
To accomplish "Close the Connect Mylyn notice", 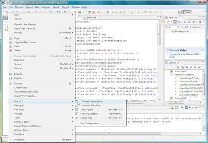I will pyautogui.click(x=202, y=50).
